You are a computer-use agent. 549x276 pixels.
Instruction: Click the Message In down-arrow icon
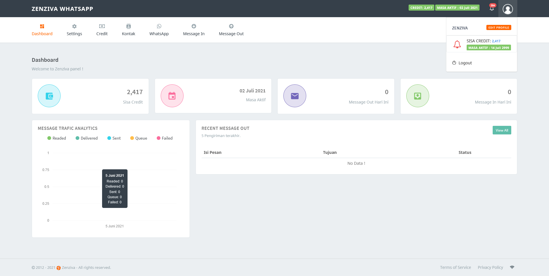point(194,26)
